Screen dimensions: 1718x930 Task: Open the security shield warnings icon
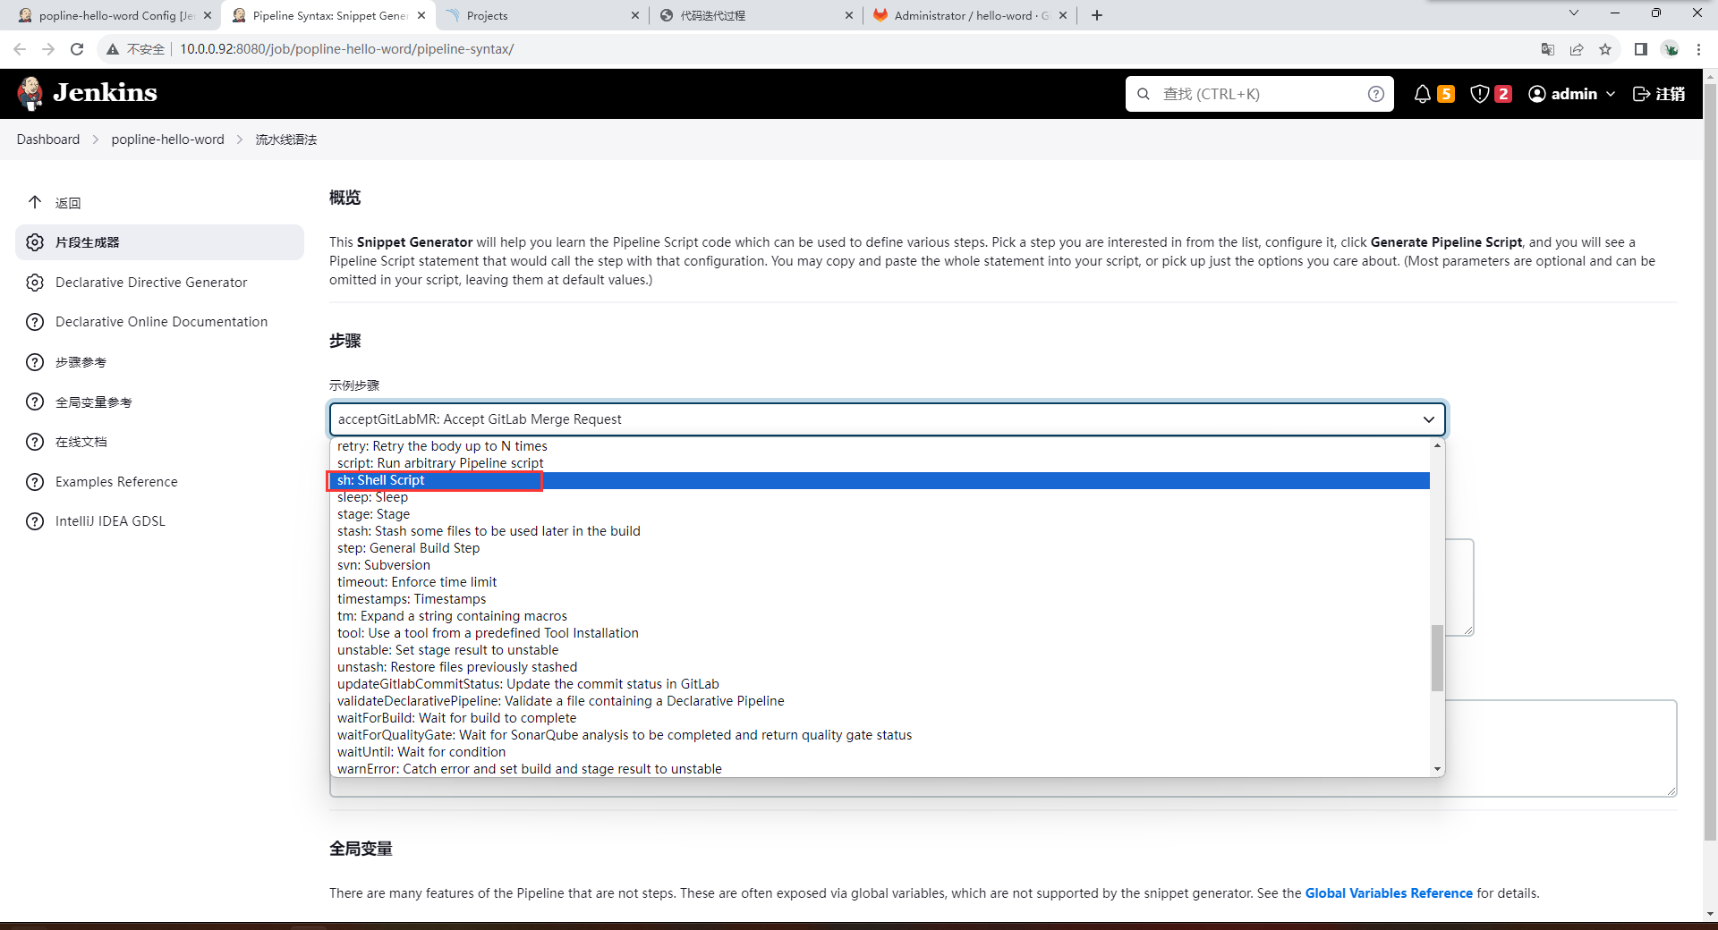pos(1479,94)
